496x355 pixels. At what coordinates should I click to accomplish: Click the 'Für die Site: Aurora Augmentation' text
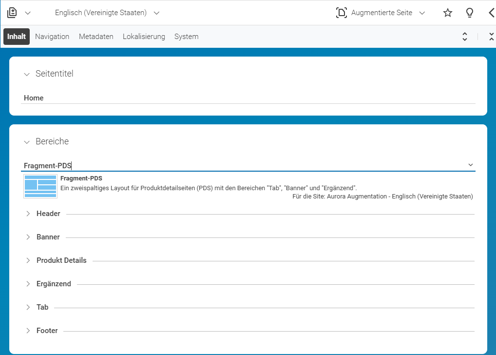pyautogui.click(x=382, y=197)
